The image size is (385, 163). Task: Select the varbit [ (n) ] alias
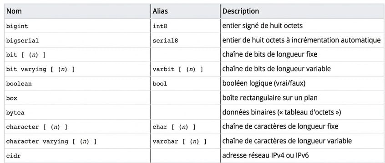point(178,69)
